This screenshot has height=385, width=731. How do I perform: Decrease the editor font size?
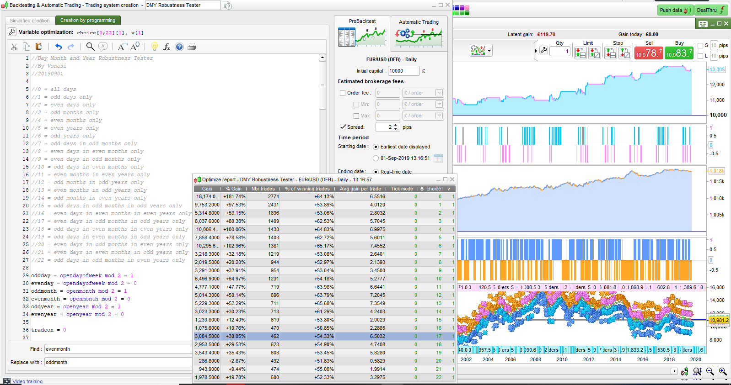(121, 47)
